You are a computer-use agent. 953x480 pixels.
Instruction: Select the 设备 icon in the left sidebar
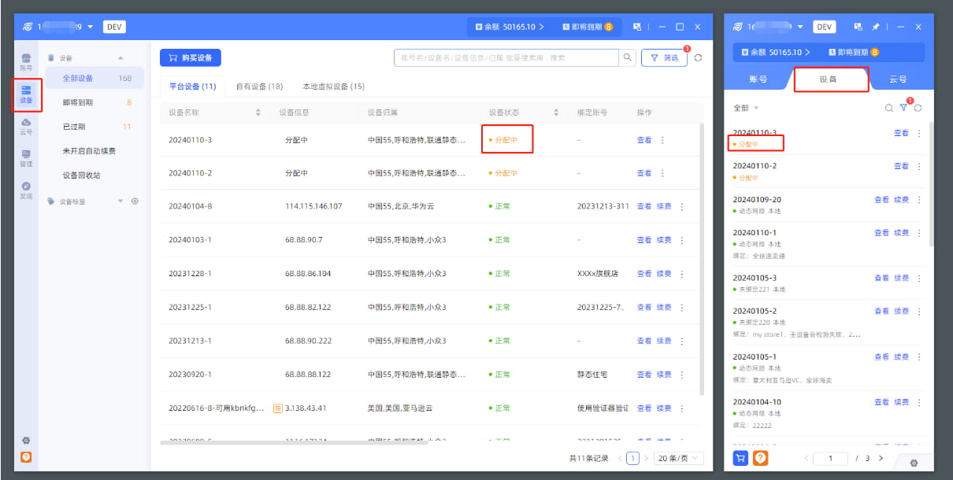point(26,94)
